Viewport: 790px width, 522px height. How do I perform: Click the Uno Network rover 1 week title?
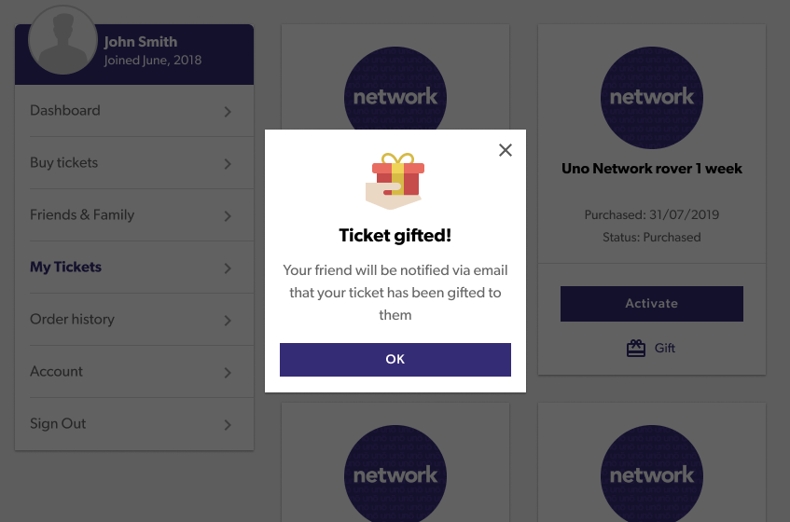coord(651,169)
